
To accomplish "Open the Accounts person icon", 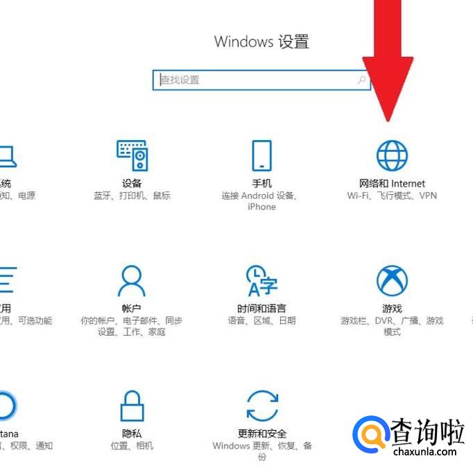I will [x=132, y=281].
